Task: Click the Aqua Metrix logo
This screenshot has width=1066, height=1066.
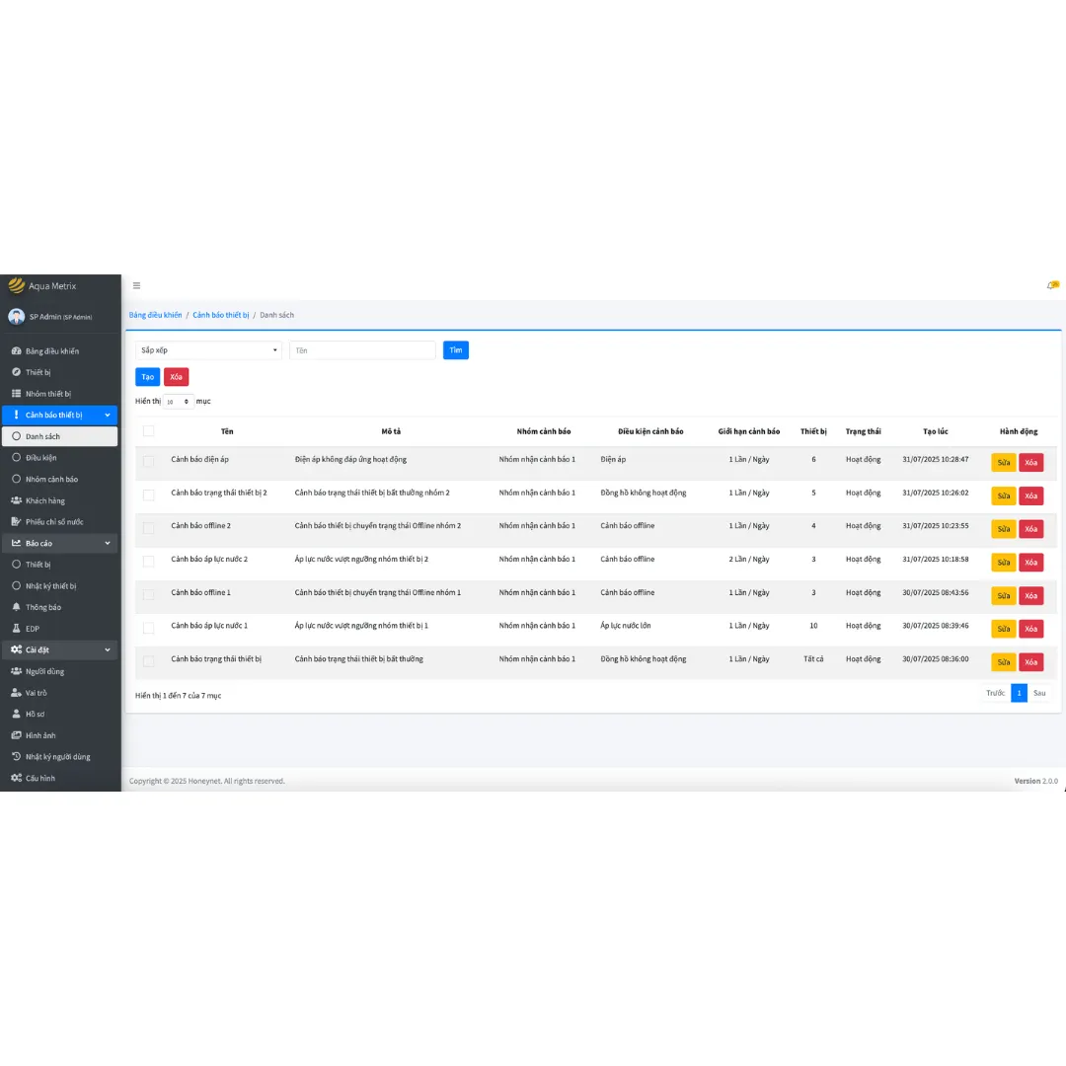Action: [x=16, y=285]
